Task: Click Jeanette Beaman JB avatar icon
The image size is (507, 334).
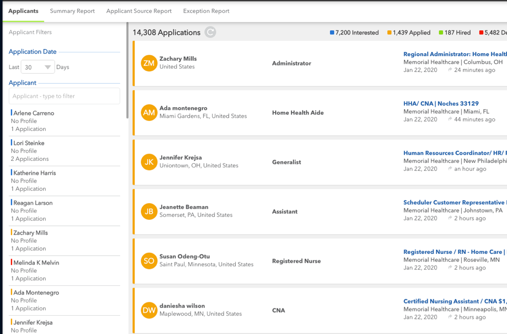Action: click(x=149, y=211)
